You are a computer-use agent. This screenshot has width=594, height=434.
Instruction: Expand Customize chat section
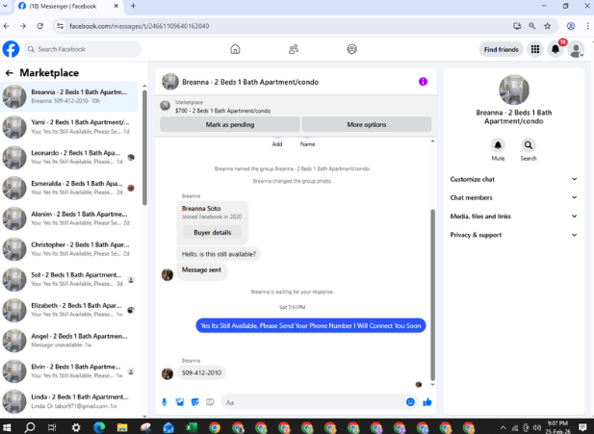[513, 179]
